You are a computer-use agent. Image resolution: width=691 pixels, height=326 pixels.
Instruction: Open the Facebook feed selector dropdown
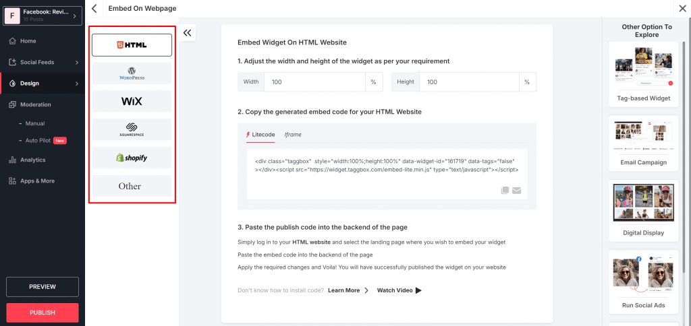click(42, 15)
